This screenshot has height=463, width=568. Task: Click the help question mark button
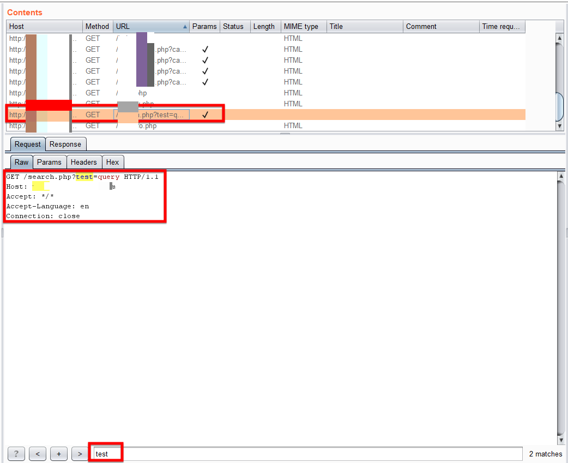16,454
